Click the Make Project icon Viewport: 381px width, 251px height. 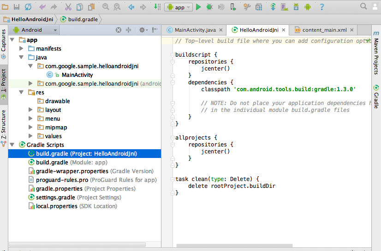click(157, 7)
